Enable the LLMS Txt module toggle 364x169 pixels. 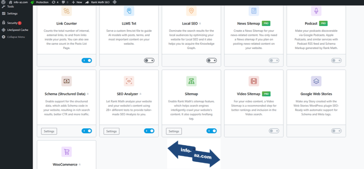point(149,61)
